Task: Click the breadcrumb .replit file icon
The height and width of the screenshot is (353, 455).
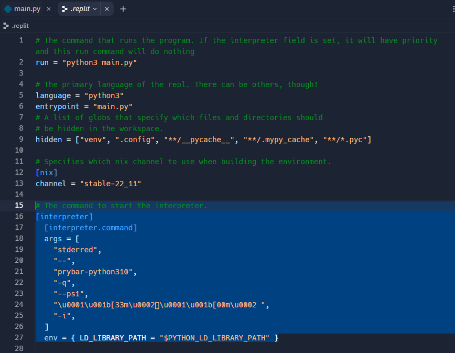Action: pyautogui.click(x=6, y=26)
